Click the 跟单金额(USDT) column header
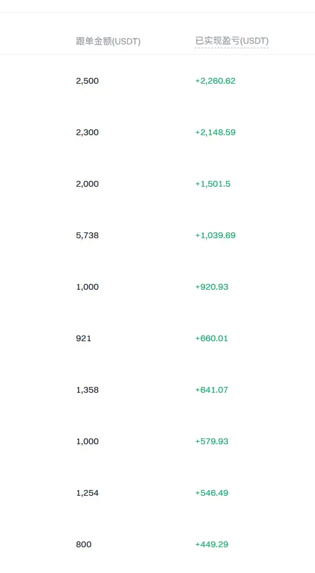 109,41
